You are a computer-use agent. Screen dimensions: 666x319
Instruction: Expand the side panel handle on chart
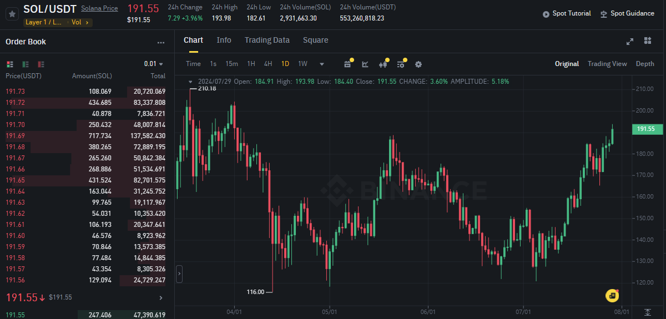[x=179, y=274]
